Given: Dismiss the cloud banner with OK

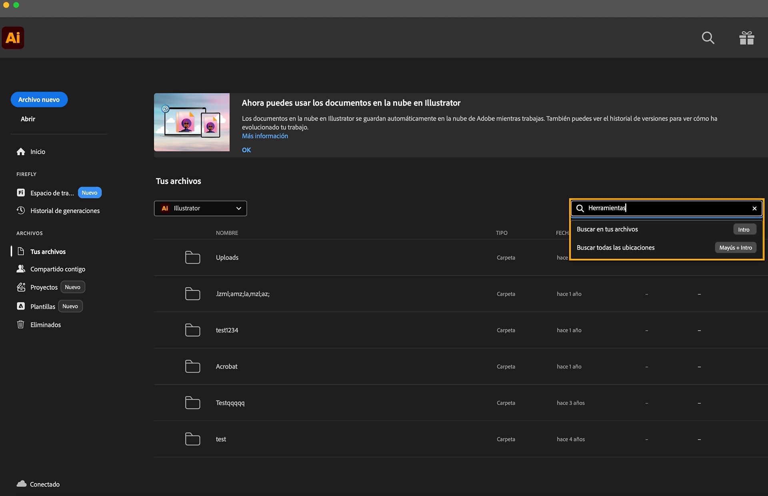Looking at the screenshot, I should [246, 150].
